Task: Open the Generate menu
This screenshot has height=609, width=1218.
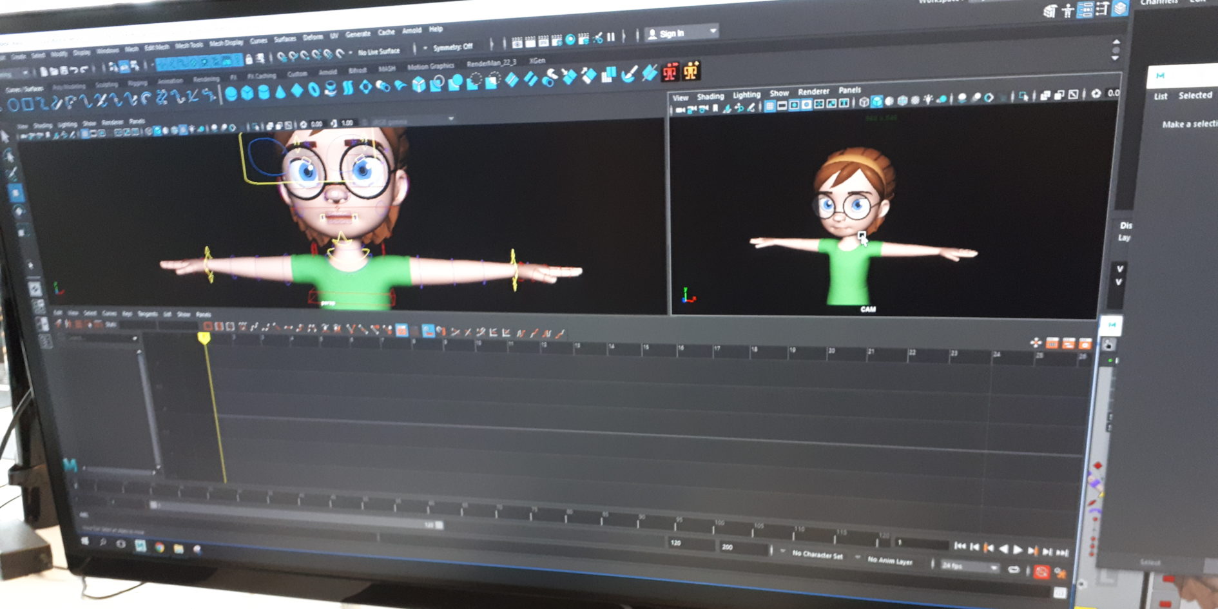Action: (358, 34)
